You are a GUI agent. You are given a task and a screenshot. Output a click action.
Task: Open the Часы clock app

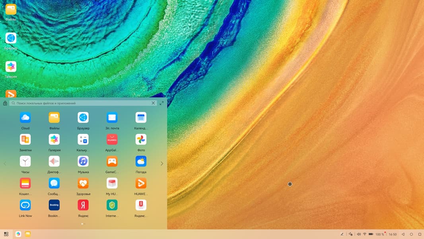point(25,162)
